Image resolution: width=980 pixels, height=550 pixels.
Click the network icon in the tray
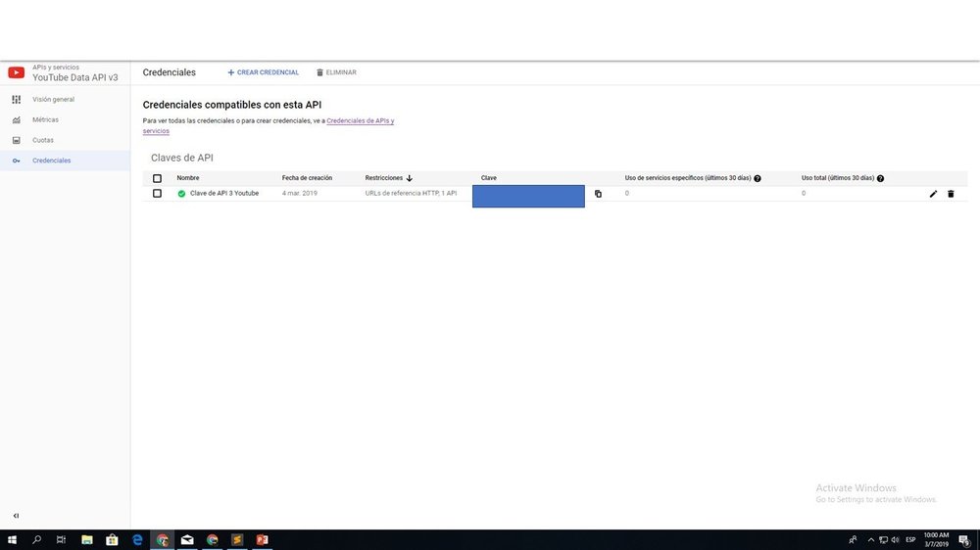point(883,540)
